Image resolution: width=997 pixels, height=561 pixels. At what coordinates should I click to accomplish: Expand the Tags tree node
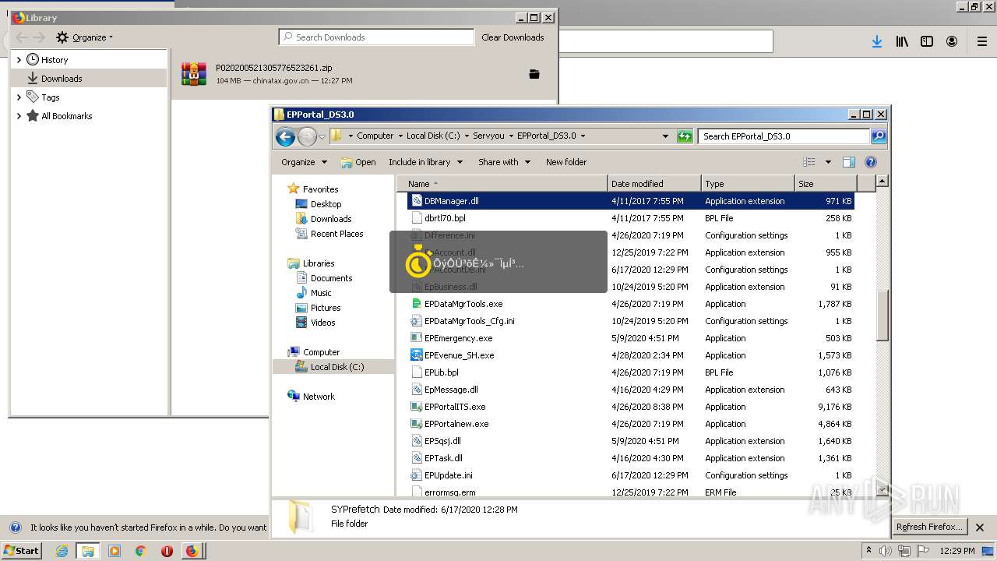pyautogui.click(x=19, y=97)
